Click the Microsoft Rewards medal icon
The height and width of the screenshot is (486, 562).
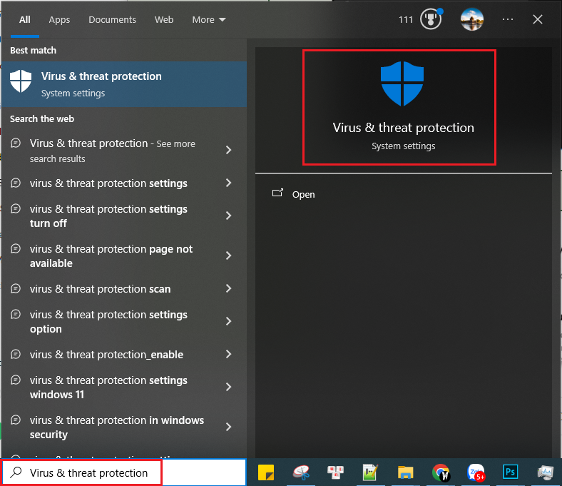click(x=431, y=19)
